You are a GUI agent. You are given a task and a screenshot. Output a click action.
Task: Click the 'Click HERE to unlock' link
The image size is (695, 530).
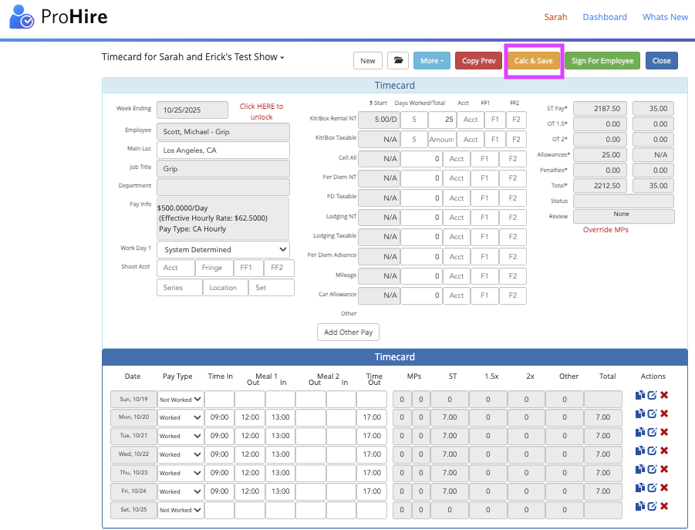point(261,111)
